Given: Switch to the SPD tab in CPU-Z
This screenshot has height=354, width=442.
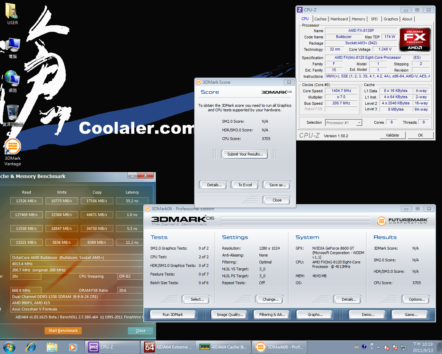Looking at the screenshot, I should coord(374,19).
